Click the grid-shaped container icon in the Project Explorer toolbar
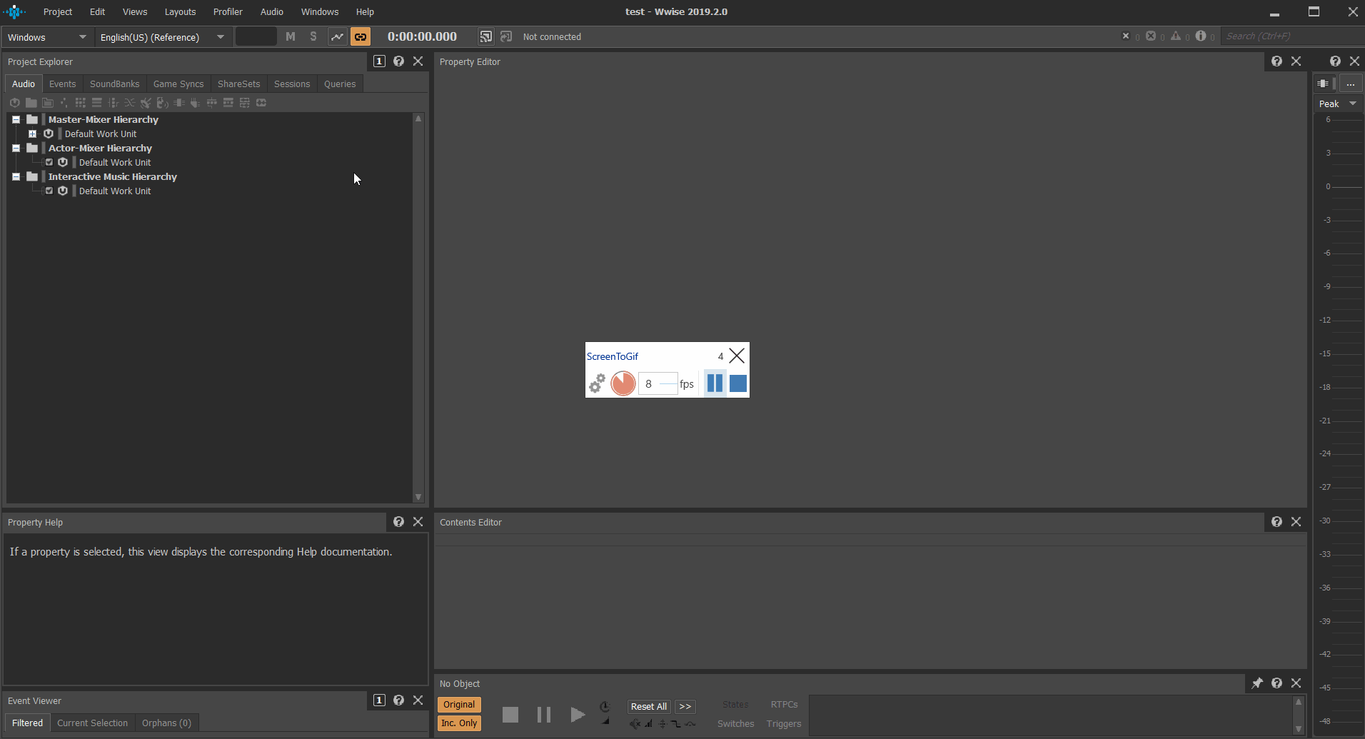Image resolution: width=1365 pixels, height=739 pixels. click(x=80, y=103)
